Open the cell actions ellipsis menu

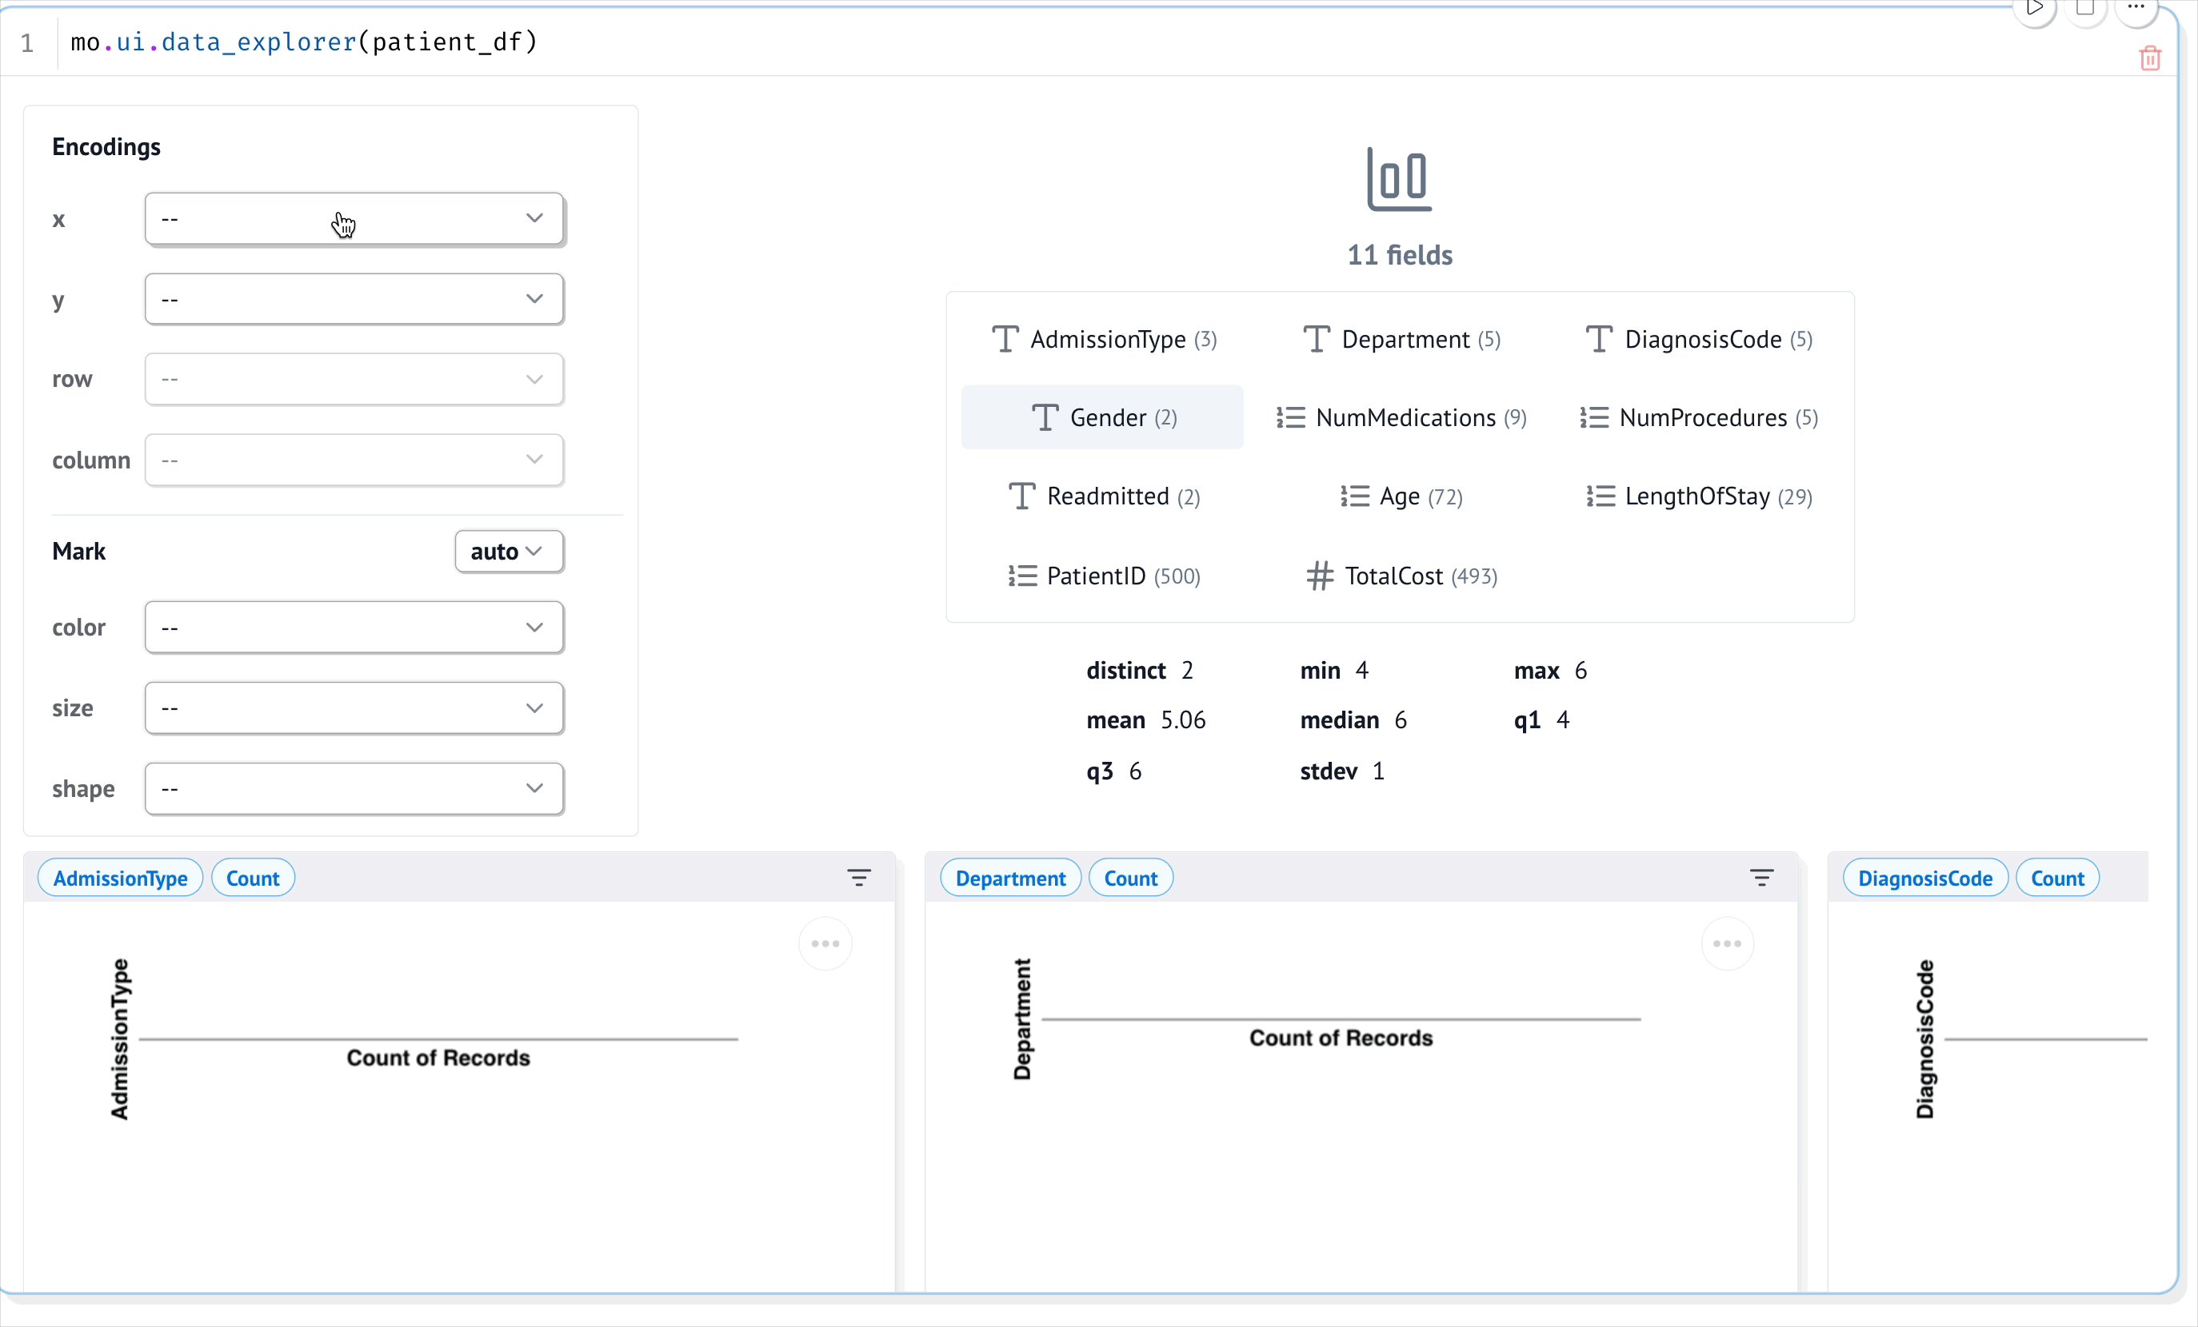point(2136,9)
